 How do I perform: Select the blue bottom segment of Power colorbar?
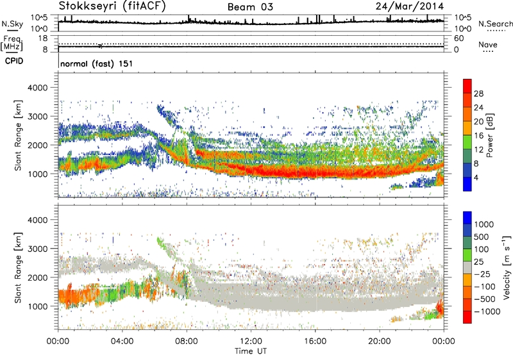pyautogui.click(x=467, y=184)
